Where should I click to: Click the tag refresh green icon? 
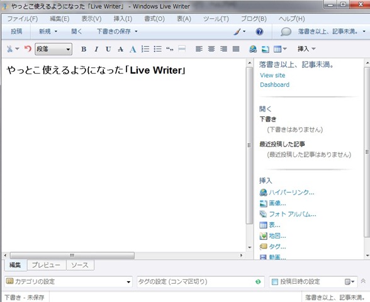(x=258, y=281)
